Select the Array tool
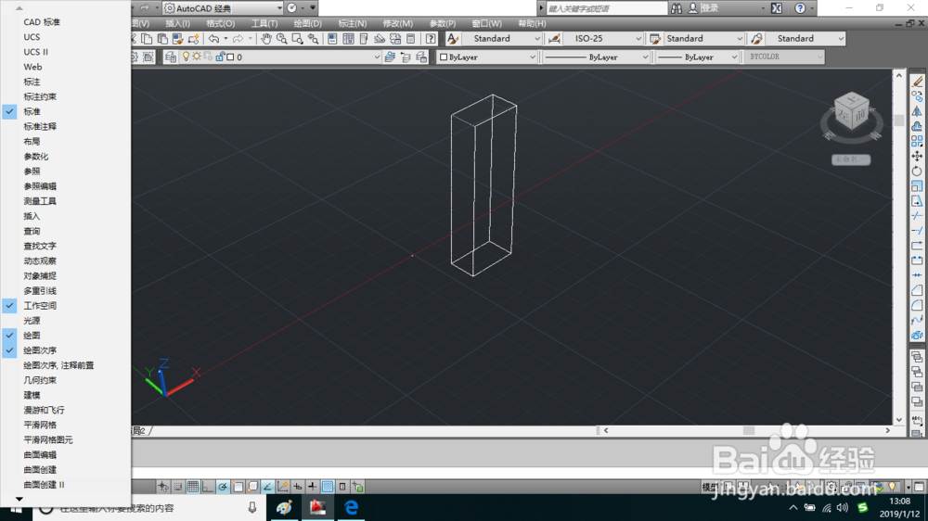928x521 pixels. [917, 141]
